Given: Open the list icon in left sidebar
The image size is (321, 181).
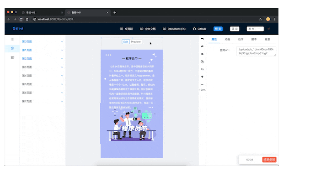Looking at the screenshot, I should [12, 39].
